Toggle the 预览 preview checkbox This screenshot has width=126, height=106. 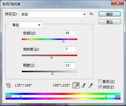(100, 87)
